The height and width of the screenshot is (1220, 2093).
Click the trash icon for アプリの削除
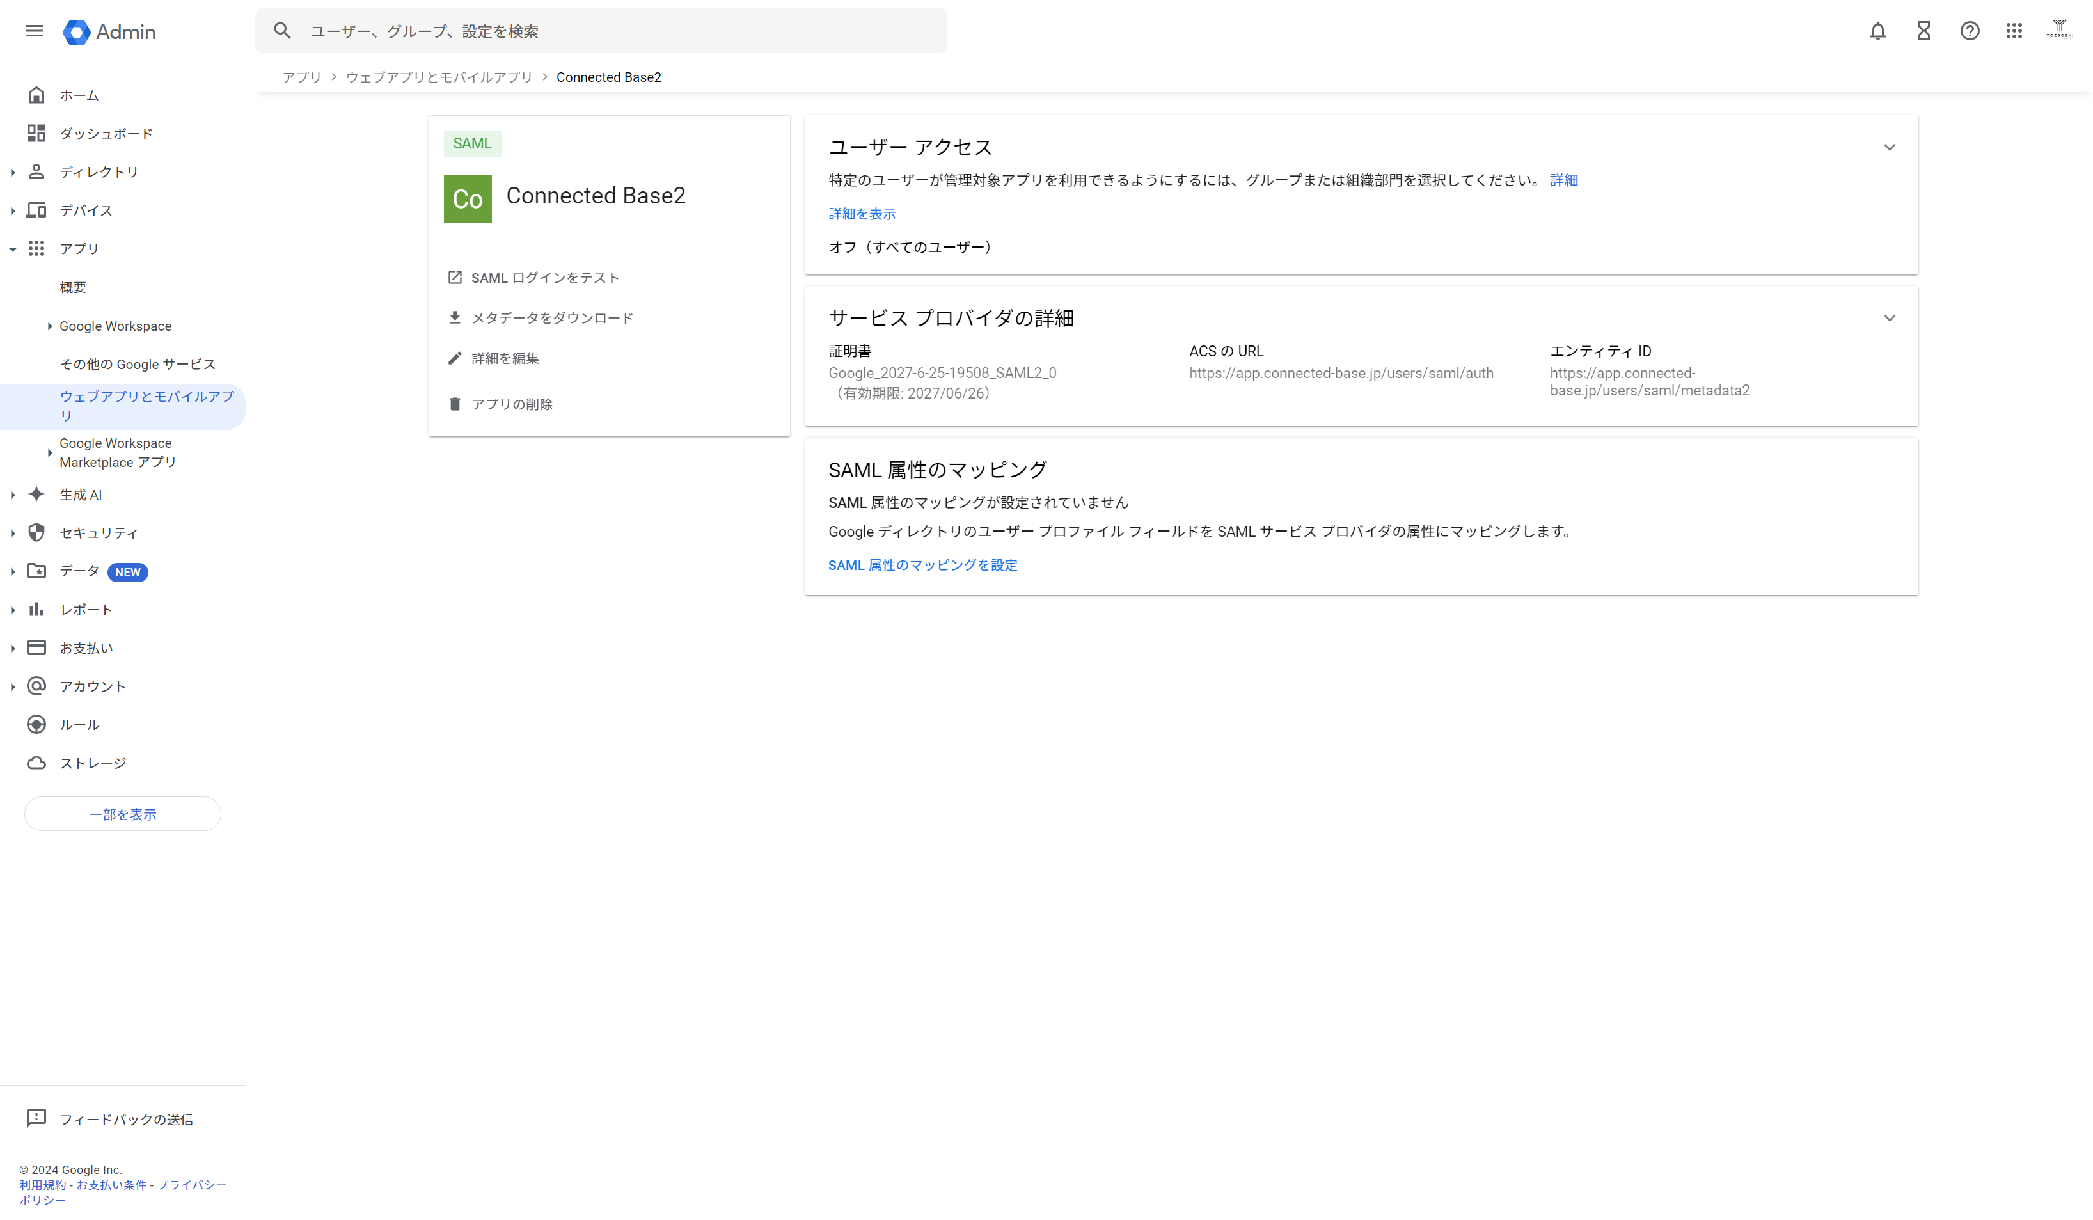pyautogui.click(x=454, y=404)
